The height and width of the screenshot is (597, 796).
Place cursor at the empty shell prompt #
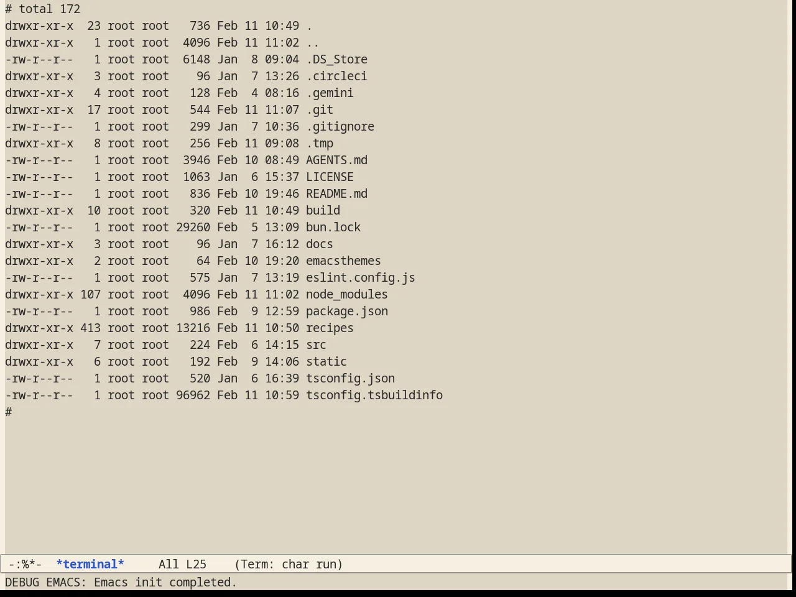click(9, 412)
